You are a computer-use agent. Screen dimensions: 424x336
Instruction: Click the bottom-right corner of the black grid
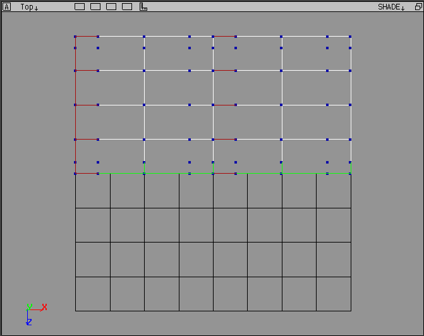[351, 311]
